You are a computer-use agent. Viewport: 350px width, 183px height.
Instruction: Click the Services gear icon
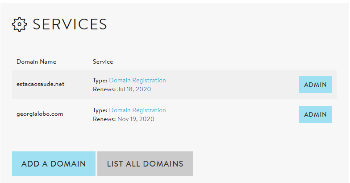[20, 24]
